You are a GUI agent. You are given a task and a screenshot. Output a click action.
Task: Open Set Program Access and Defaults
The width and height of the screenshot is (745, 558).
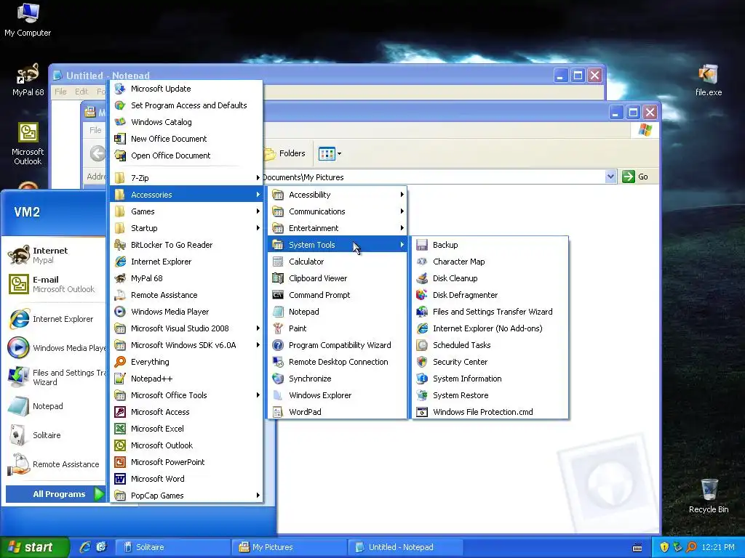pyautogui.click(x=186, y=105)
